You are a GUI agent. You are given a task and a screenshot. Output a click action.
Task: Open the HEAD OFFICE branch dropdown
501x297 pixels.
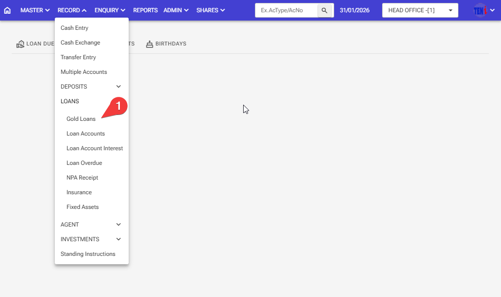pyautogui.click(x=420, y=10)
